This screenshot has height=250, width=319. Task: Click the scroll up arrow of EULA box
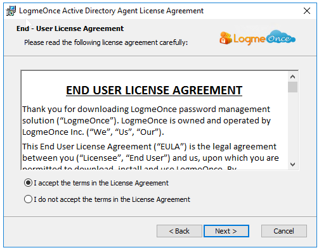(x=292, y=77)
